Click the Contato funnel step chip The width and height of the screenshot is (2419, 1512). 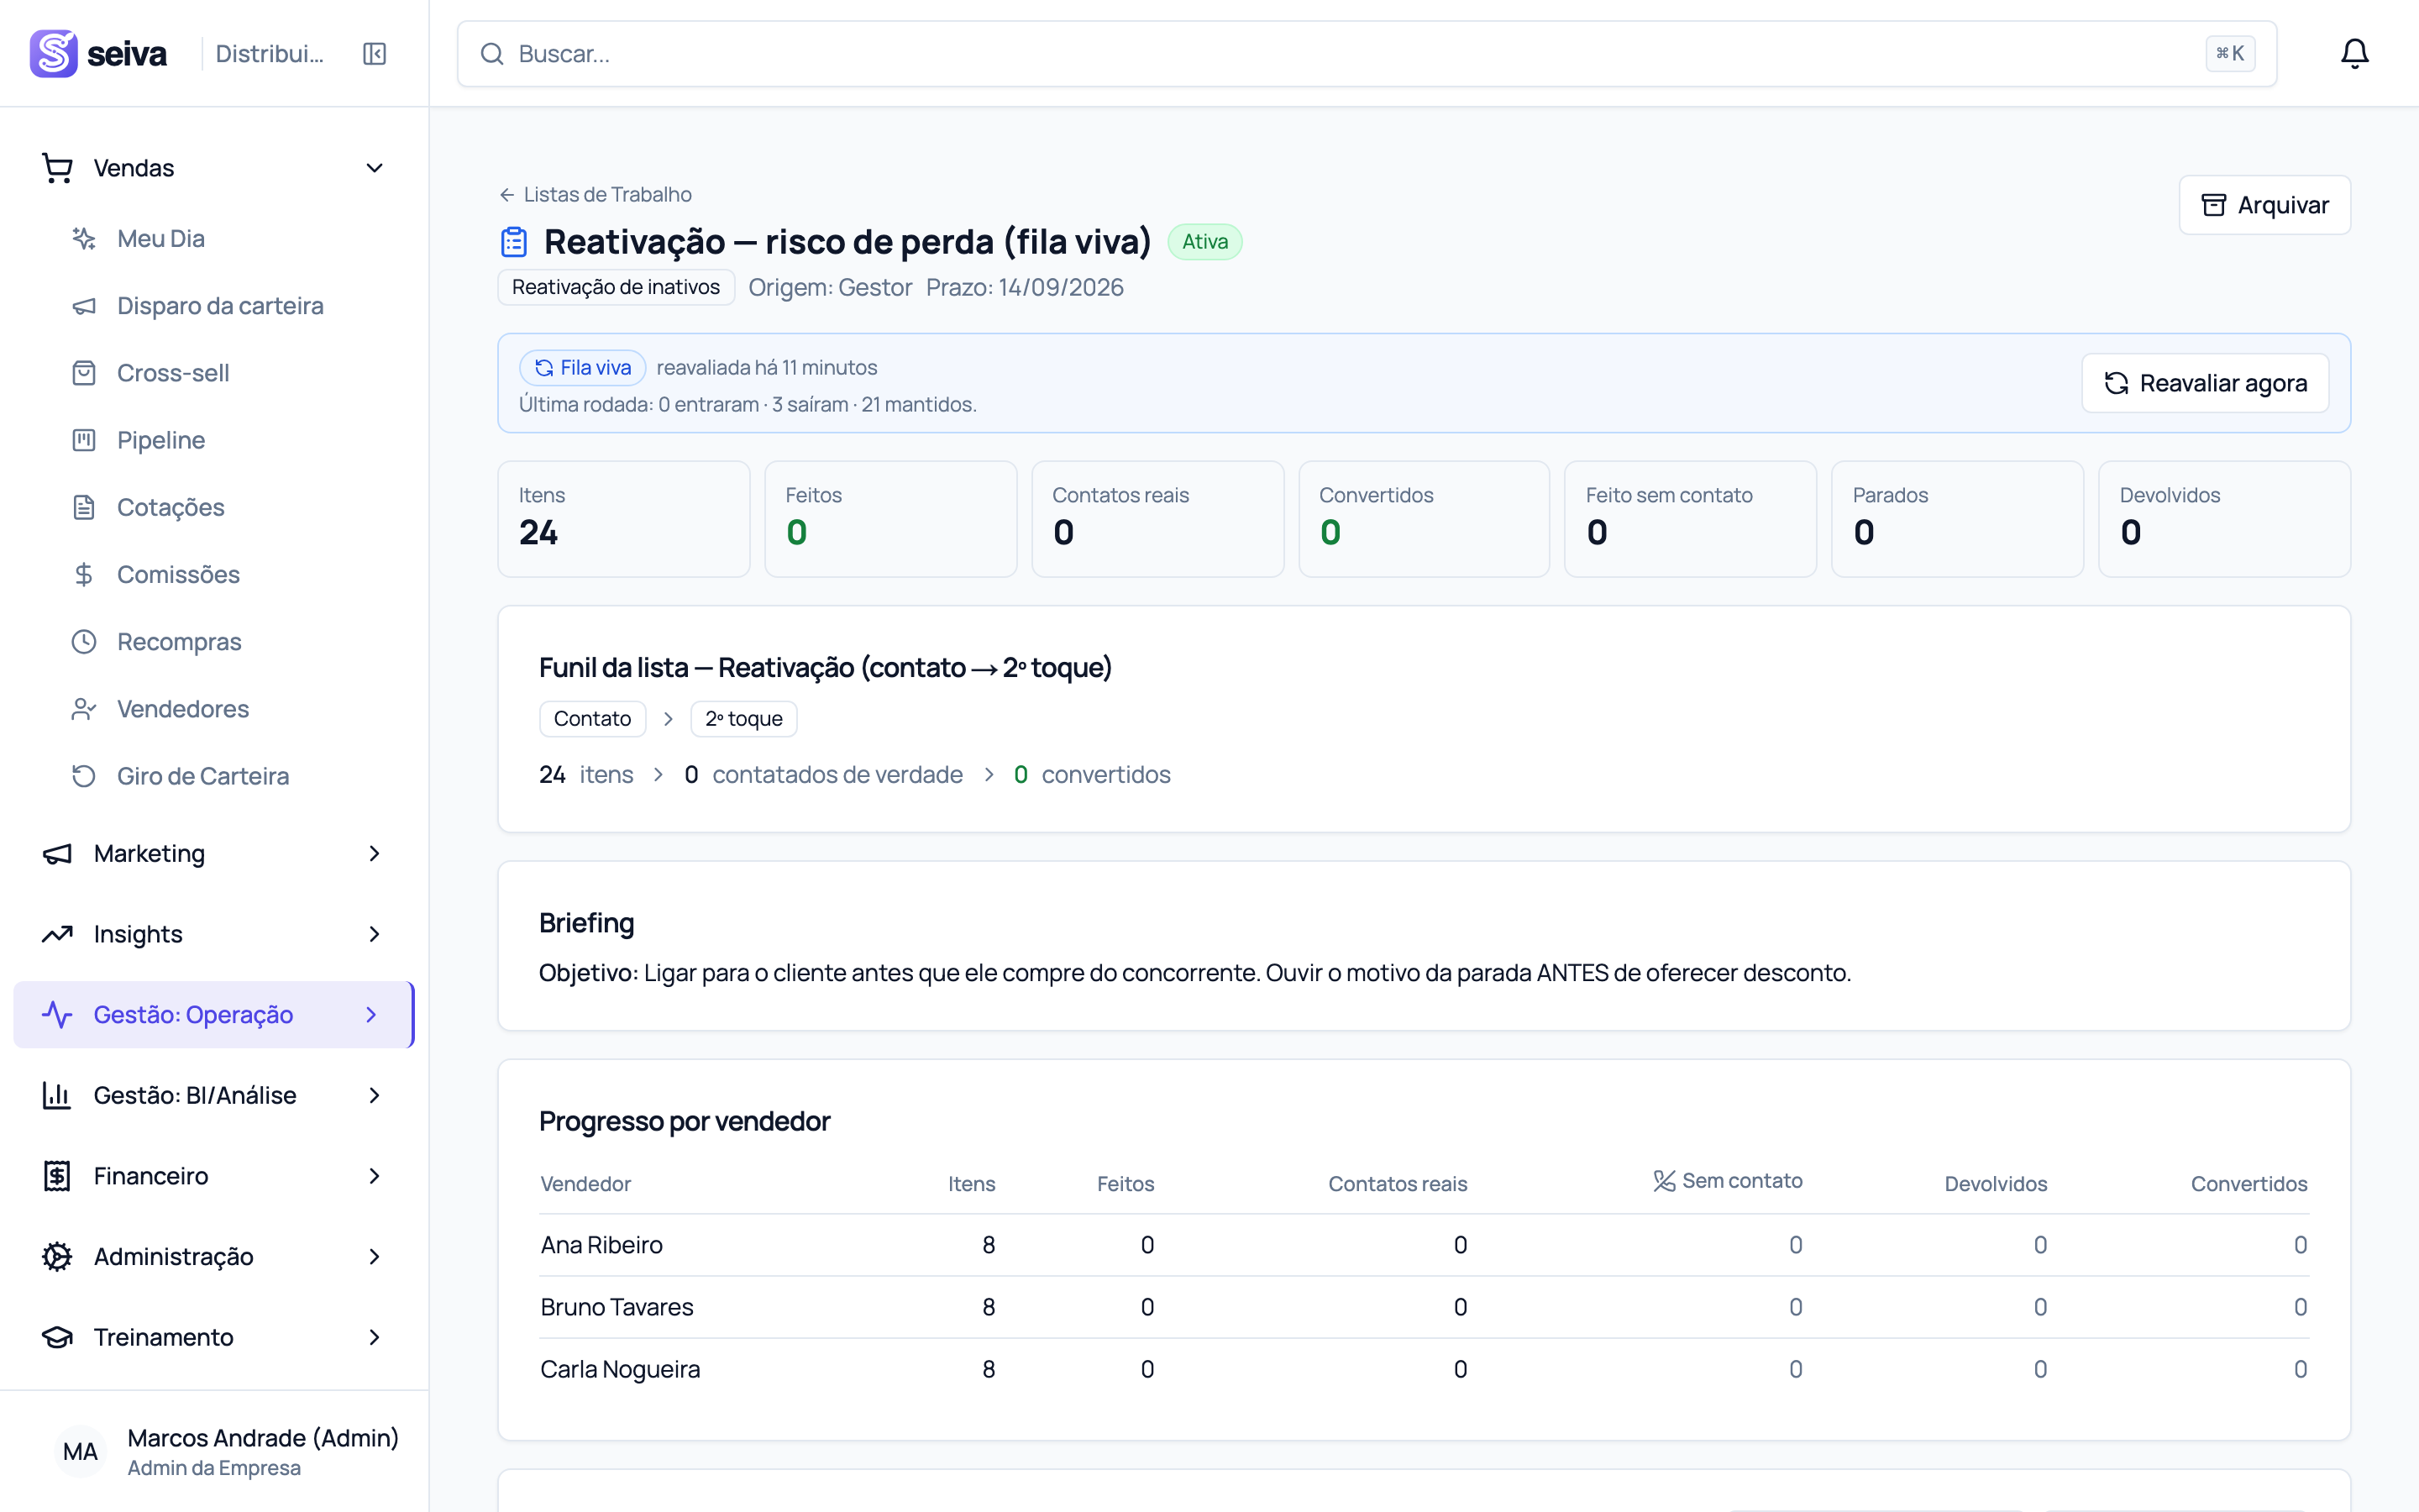[593, 719]
